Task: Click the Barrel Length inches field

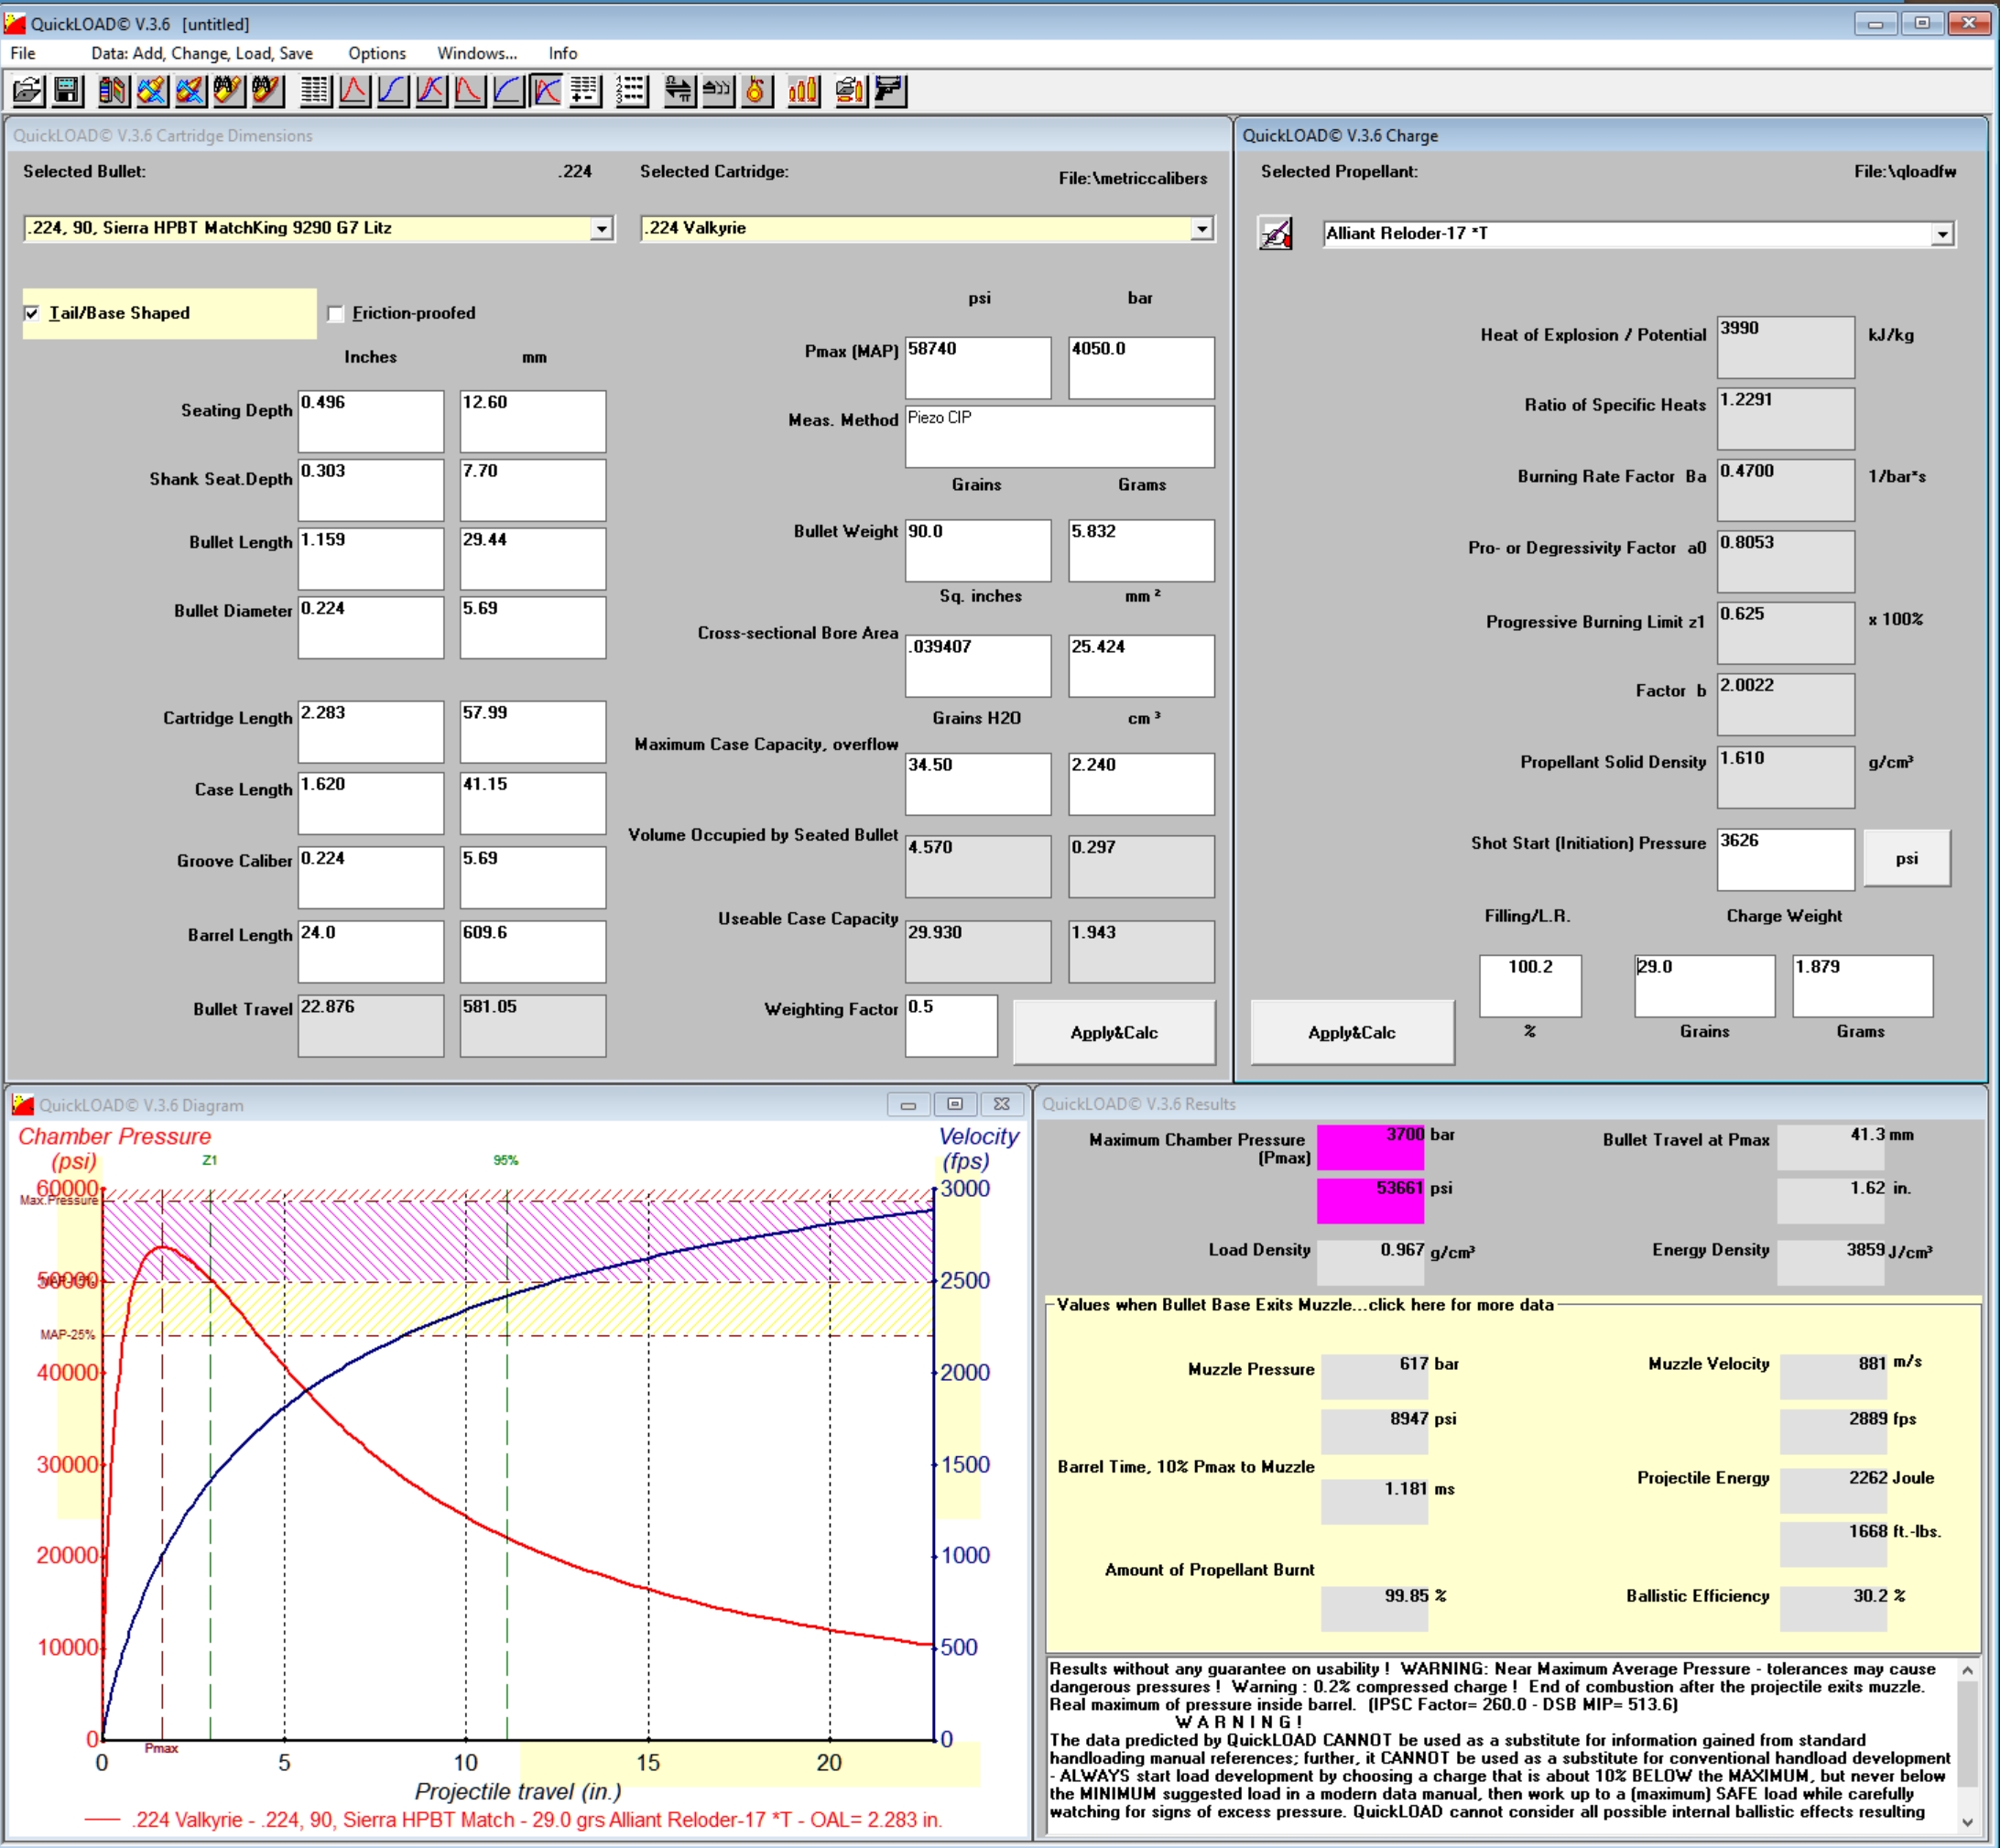Action: (x=370, y=951)
